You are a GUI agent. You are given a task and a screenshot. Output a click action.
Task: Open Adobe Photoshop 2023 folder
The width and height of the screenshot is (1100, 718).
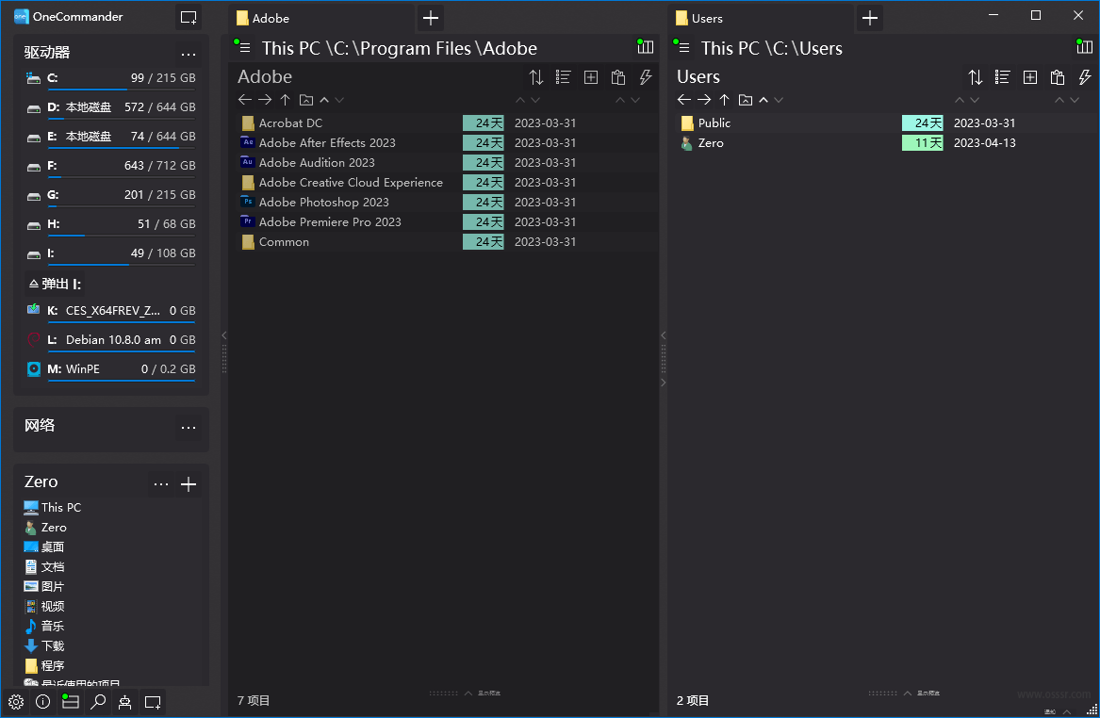point(323,203)
